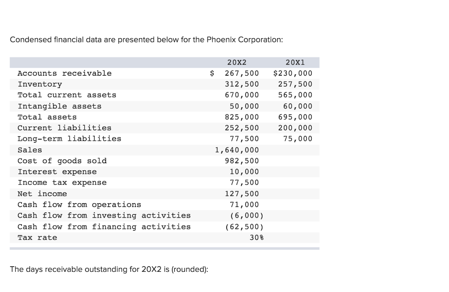Select the 20X1 column header
Viewport: 449px width, 292px height.
click(296, 62)
